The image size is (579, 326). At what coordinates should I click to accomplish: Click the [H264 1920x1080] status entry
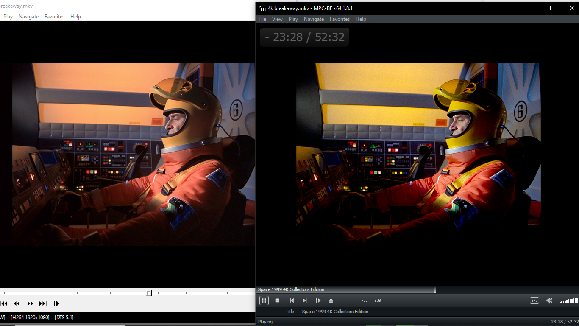click(x=30, y=318)
